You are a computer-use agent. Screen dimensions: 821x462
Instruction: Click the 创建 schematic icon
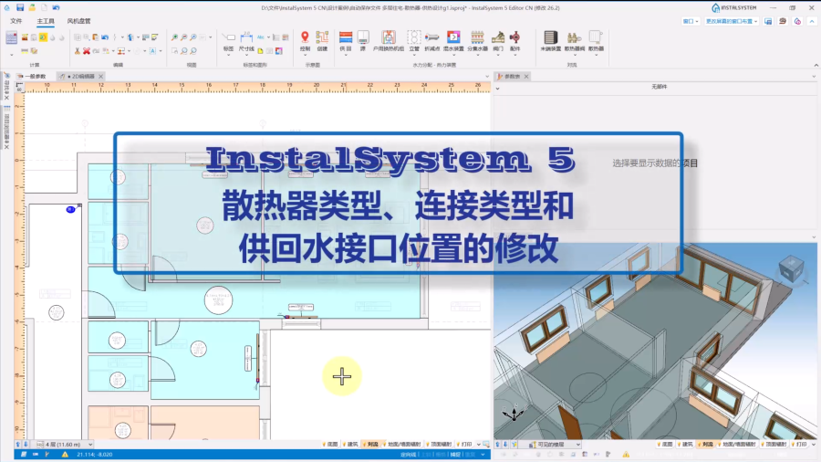click(323, 41)
